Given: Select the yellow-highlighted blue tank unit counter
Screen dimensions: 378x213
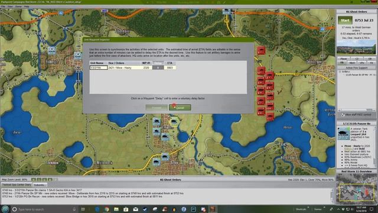Looking at the screenshot, I should click(x=174, y=121).
